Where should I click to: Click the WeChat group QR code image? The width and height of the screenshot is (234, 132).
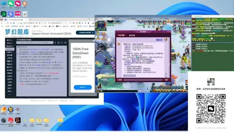pos(211,109)
